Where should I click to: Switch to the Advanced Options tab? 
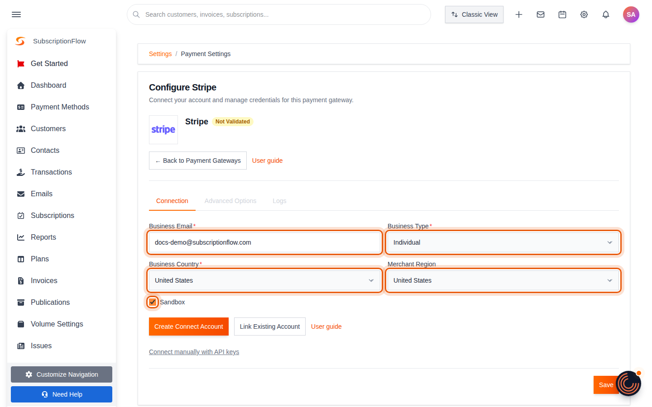pyautogui.click(x=230, y=201)
